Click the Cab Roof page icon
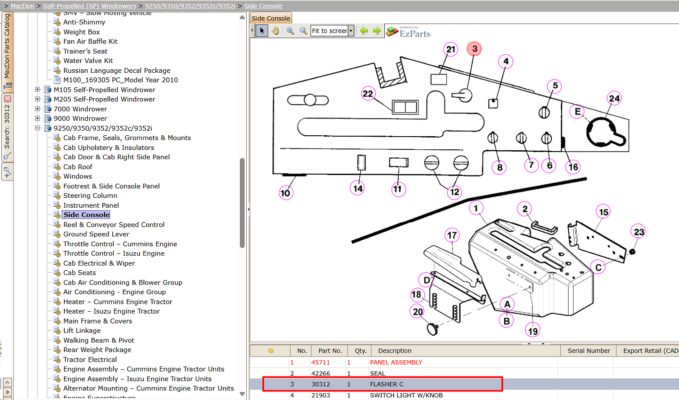 click(x=57, y=167)
